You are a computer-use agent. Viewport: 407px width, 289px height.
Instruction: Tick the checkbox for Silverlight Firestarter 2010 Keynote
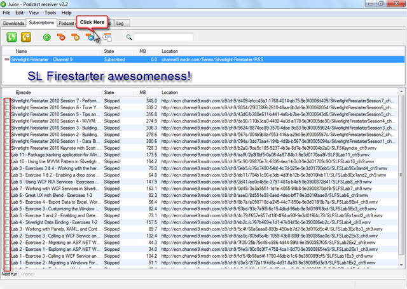point(7,148)
